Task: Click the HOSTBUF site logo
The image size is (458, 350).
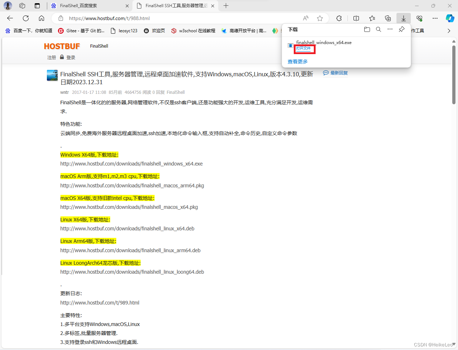Action: pyautogui.click(x=62, y=46)
